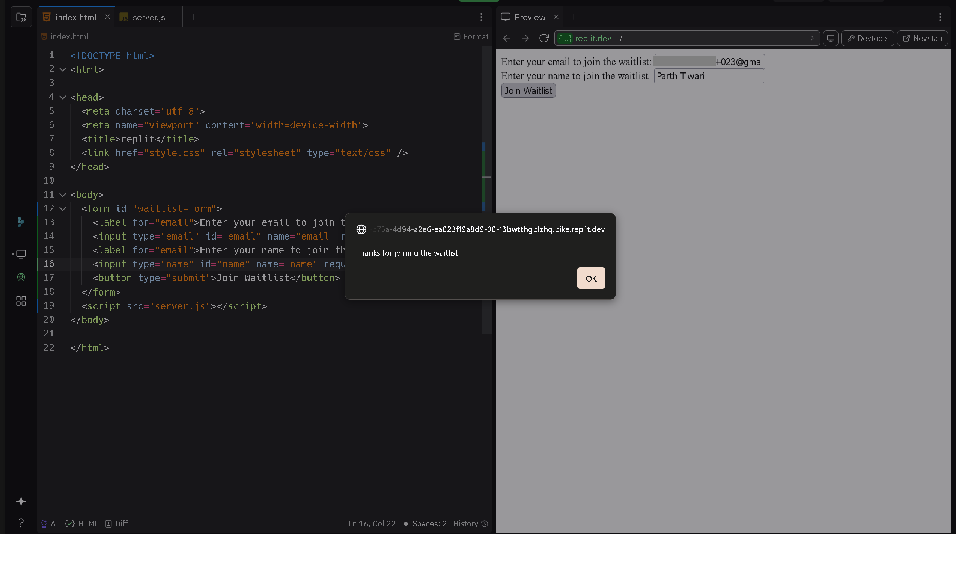This screenshot has width=956, height=567.
Task: Click the index.html breadcrumb
Action: click(65, 37)
